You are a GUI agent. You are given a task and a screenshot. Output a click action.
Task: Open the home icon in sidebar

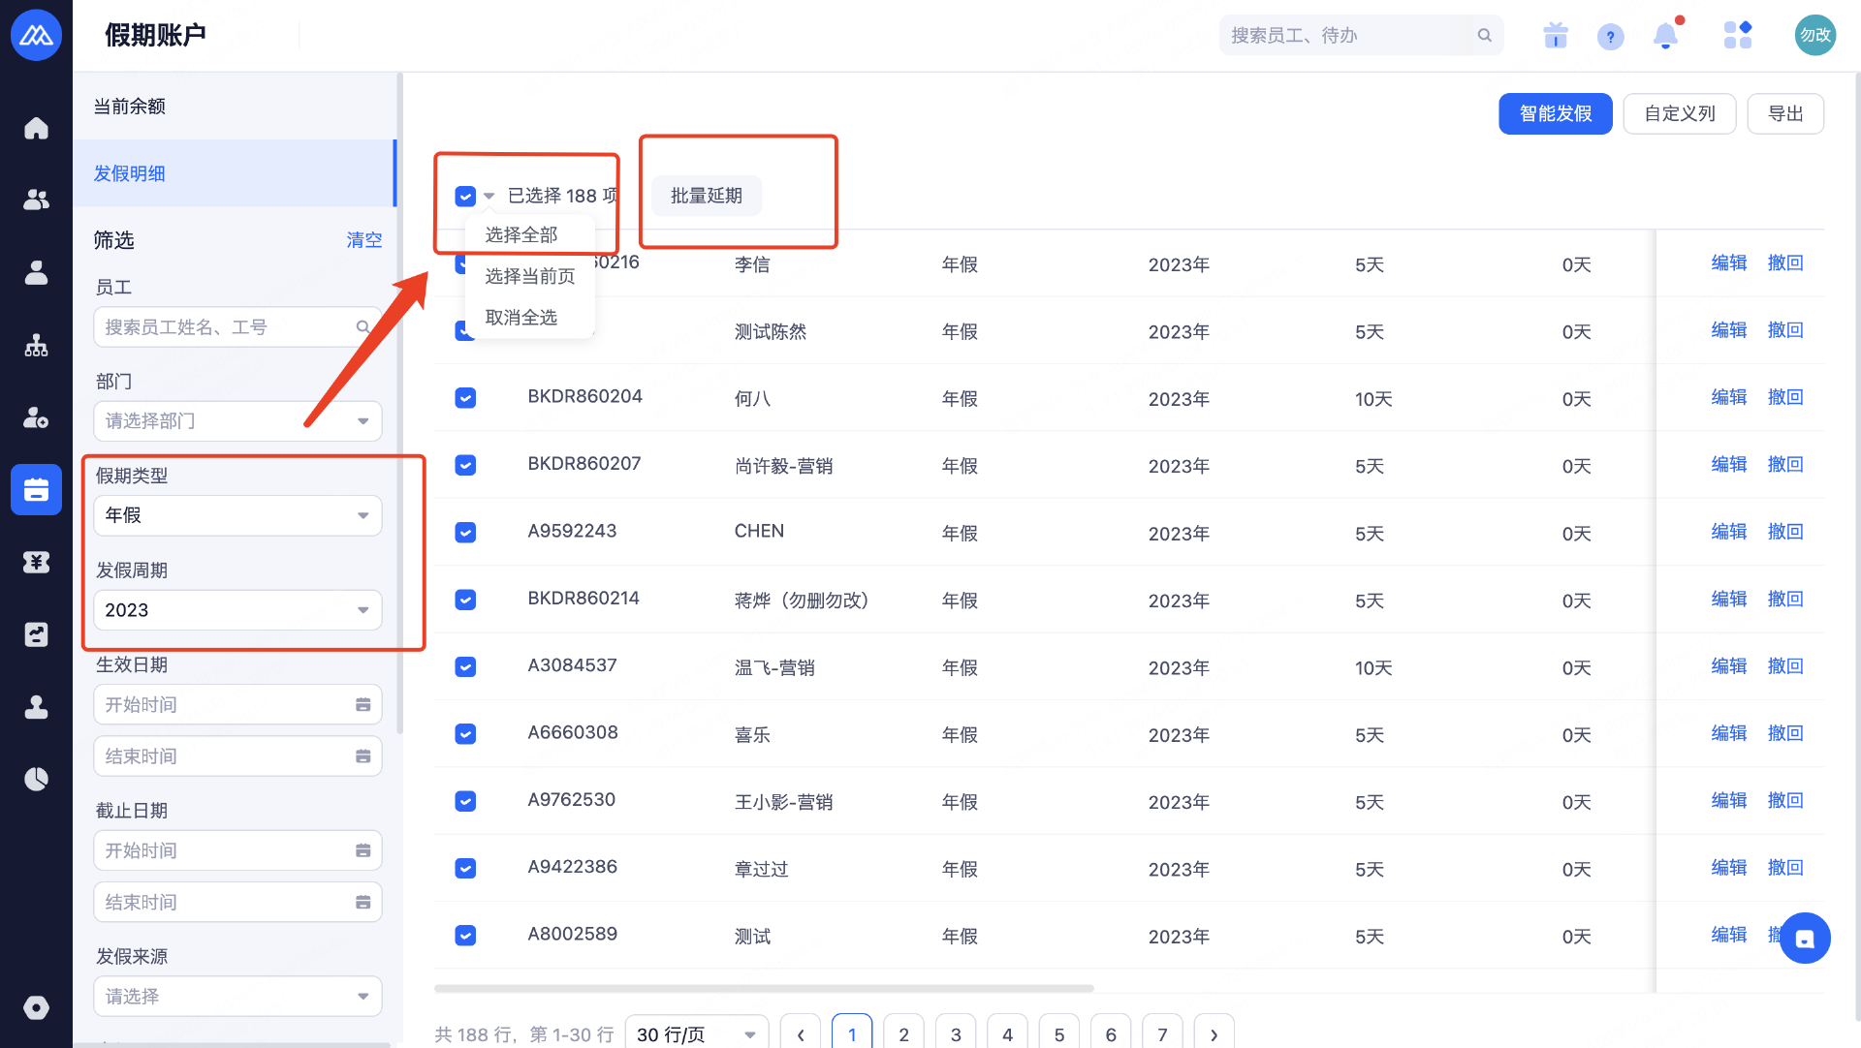(36, 128)
